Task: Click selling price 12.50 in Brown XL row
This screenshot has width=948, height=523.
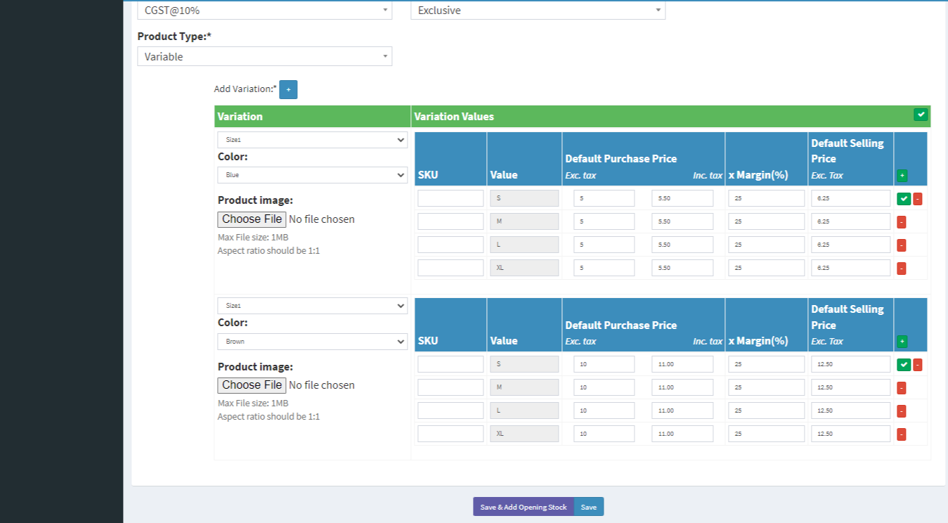Action: coord(851,434)
